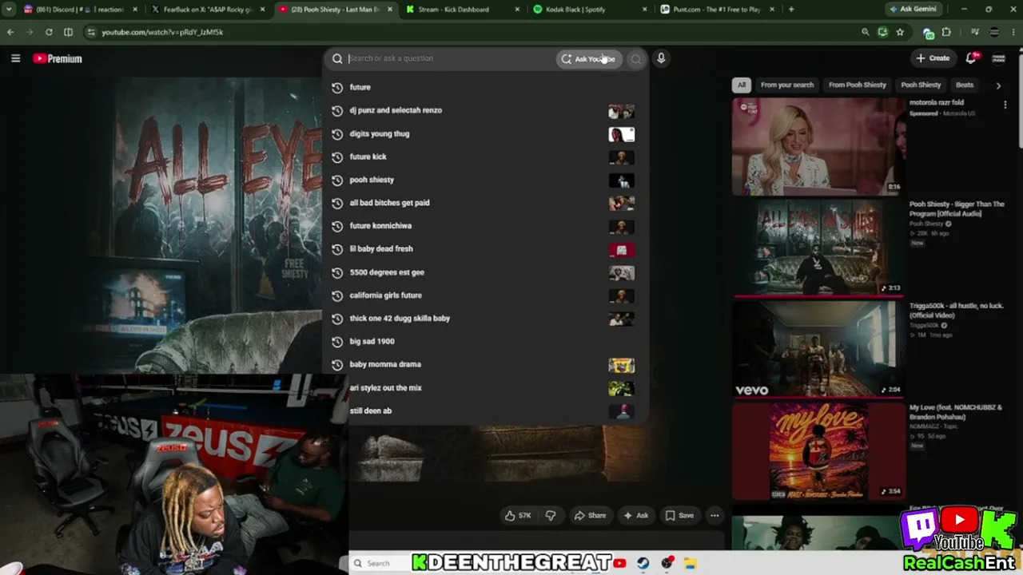Click the Windows taskbar Search box
The height and width of the screenshot is (575, 1023).
[x=378, y=563]
